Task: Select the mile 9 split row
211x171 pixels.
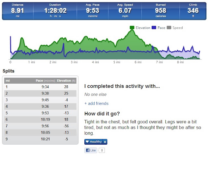Action: 40,139
